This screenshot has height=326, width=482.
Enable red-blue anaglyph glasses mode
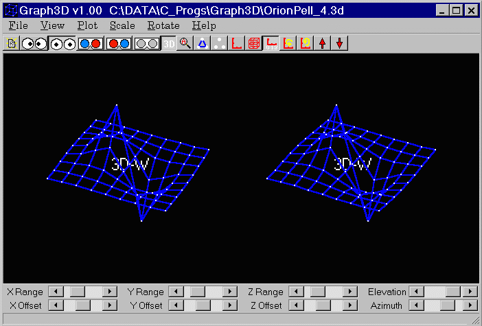pos(119,43)
